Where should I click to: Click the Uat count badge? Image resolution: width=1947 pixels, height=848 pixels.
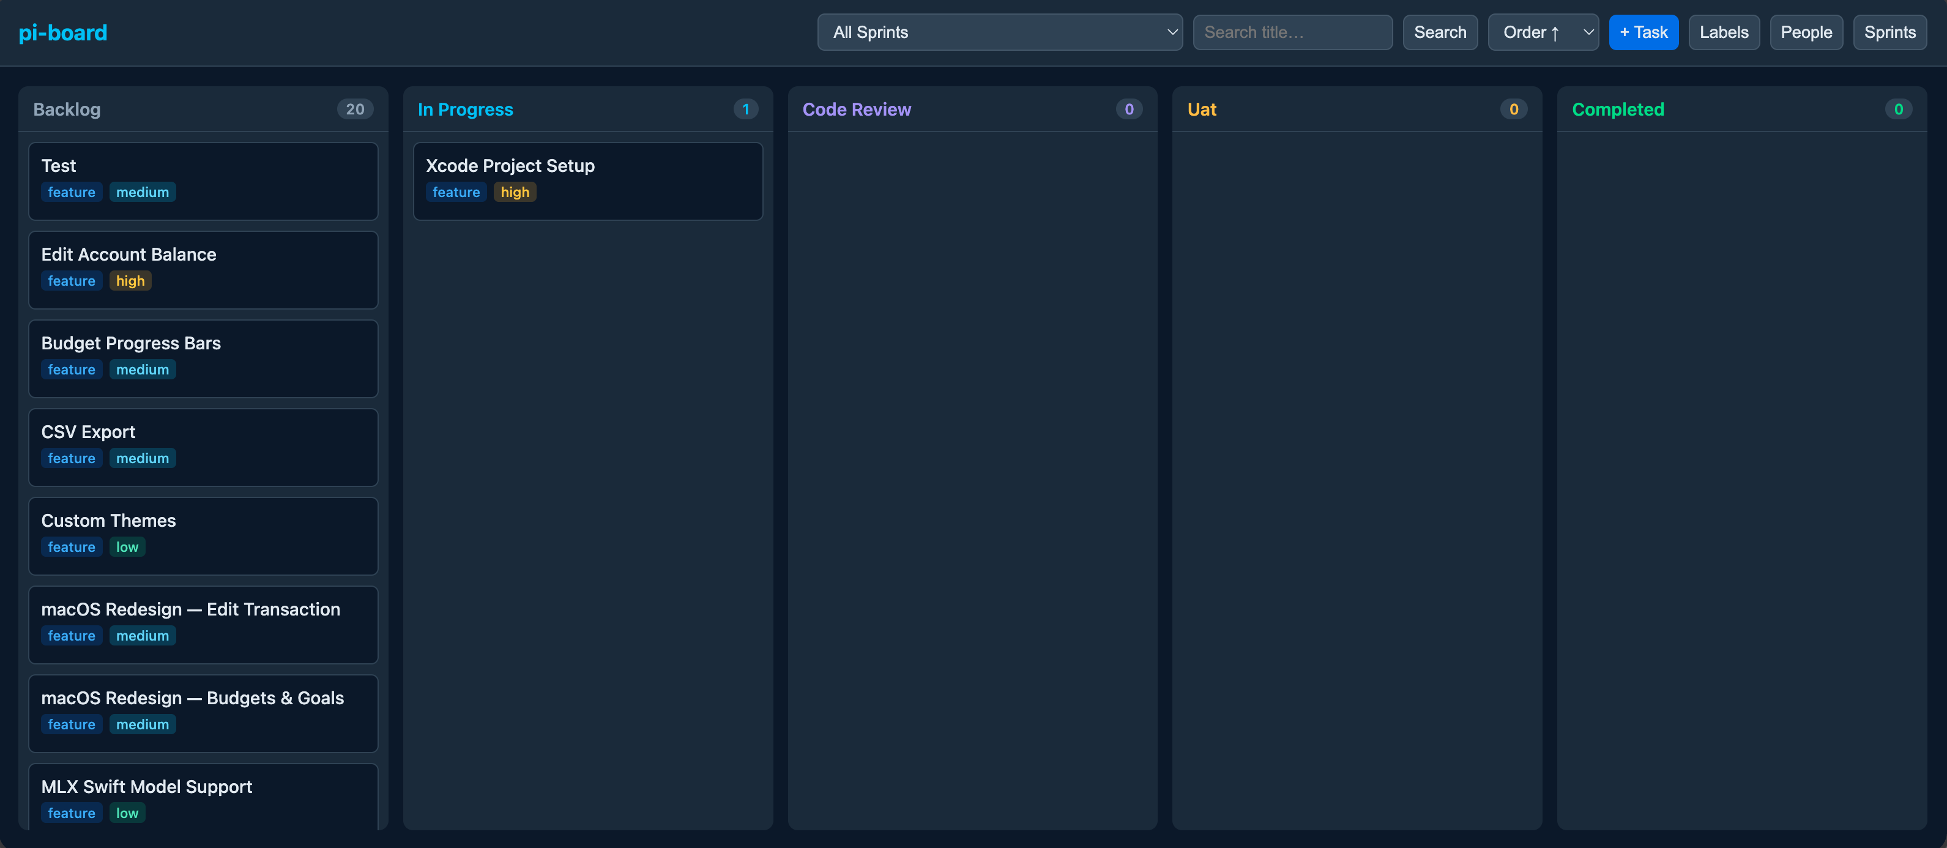click(x=1514, y=109)
